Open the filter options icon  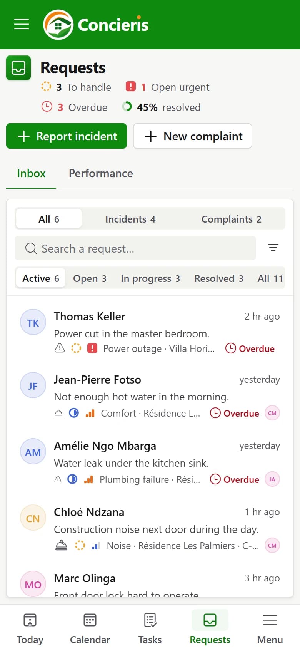point(273,248)
